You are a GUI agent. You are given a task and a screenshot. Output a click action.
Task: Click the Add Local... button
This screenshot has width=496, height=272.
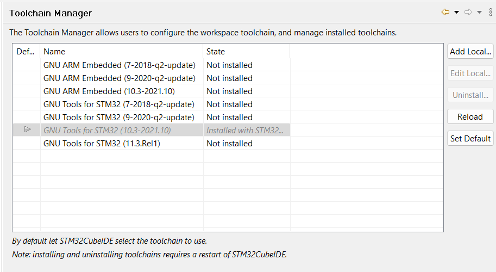point(470,52)
